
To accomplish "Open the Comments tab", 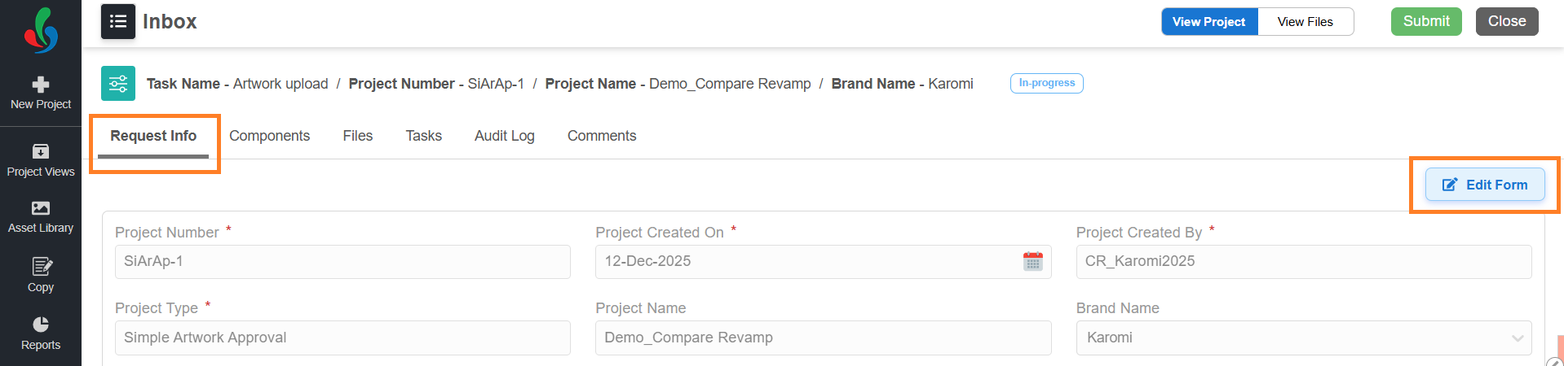I will point(601,136).
